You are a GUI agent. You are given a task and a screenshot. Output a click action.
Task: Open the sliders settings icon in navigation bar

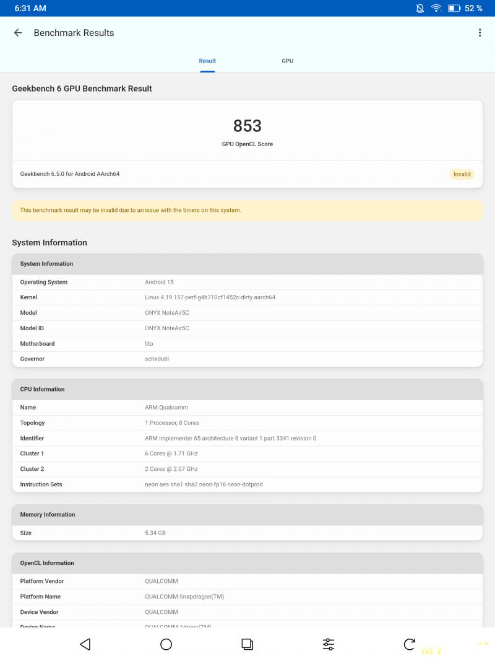click(x=329, y=644)
